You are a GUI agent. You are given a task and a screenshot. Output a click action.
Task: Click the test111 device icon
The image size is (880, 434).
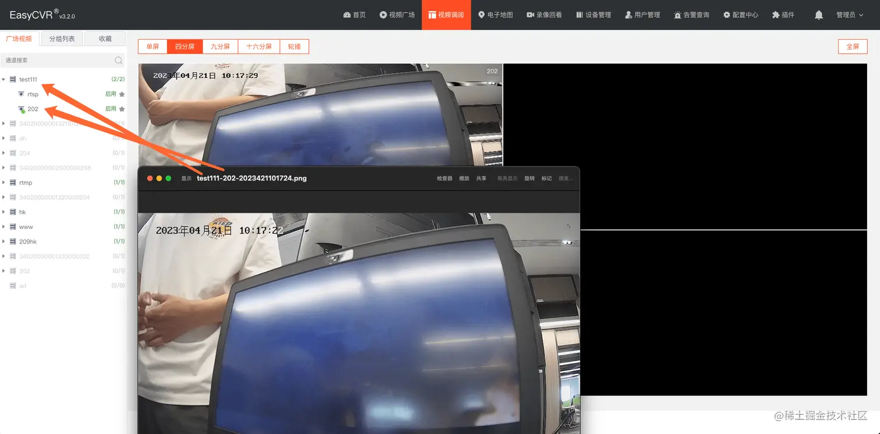click(x=13, y=79)
